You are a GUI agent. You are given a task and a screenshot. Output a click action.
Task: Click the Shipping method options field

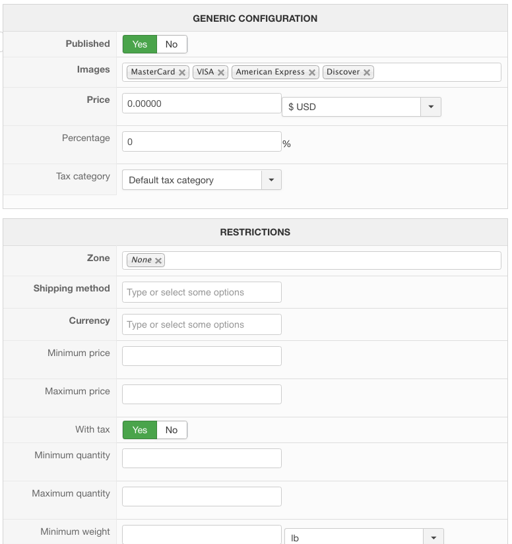tap(202, 292)
